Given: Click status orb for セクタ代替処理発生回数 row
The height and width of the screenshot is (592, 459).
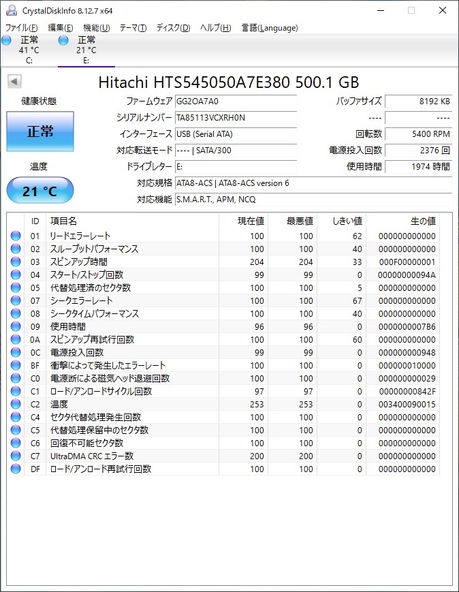Looking at the screenshot, I should click(16, 417).
